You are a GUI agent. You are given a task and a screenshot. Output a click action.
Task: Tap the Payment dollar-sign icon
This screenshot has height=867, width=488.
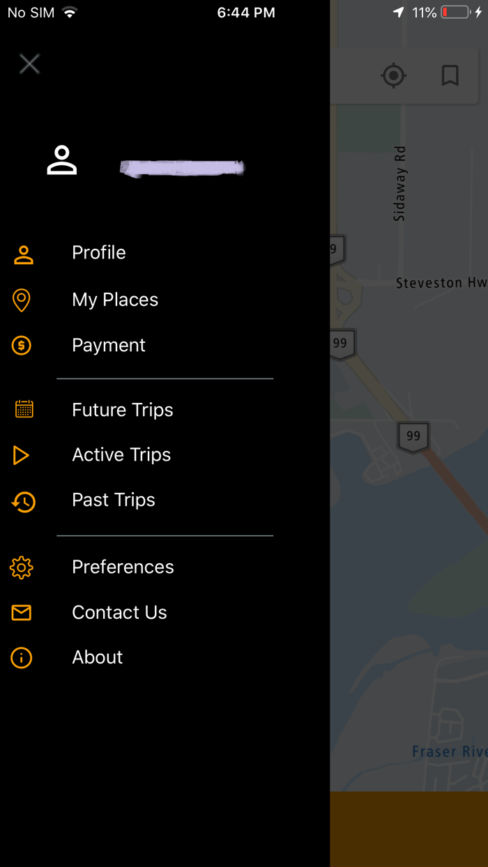(x=22, y=345)
